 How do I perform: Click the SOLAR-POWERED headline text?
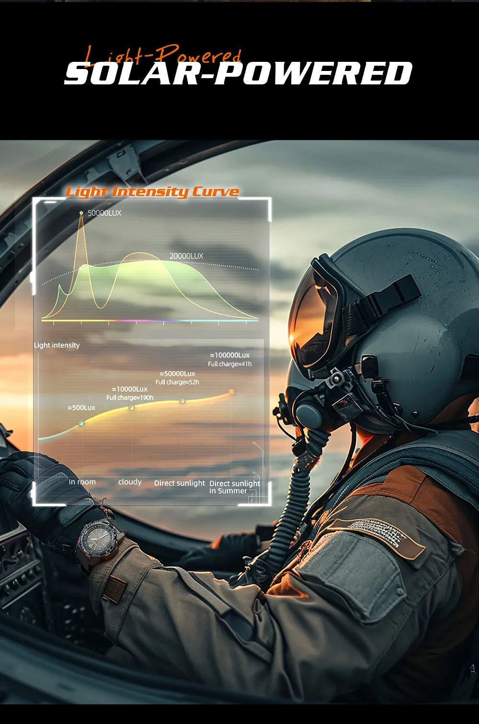click(238, 74)
